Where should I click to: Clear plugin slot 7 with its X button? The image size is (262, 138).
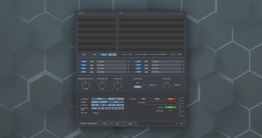pyautogui.click(x=183, y=68)
